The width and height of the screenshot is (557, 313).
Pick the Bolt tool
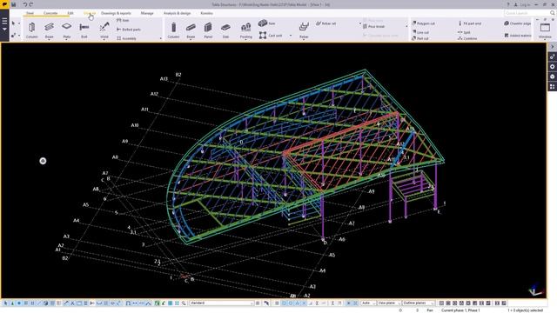coord(84,30)
